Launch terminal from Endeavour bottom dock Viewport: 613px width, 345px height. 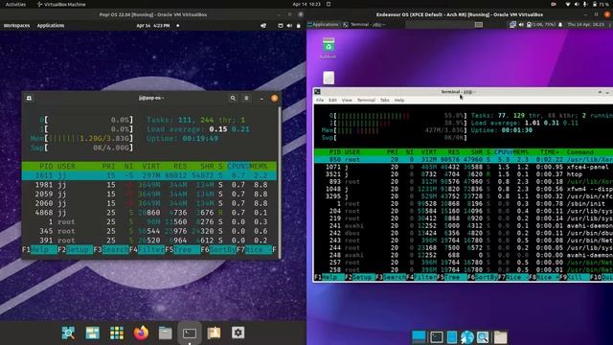(437, 336)
